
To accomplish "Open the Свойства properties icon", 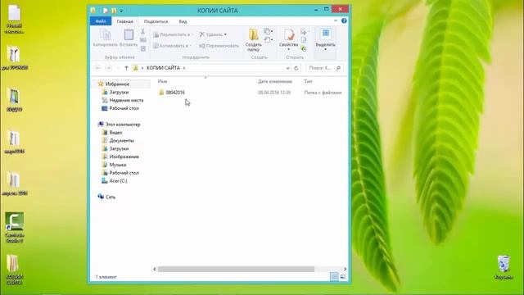I will click(289, 34).
